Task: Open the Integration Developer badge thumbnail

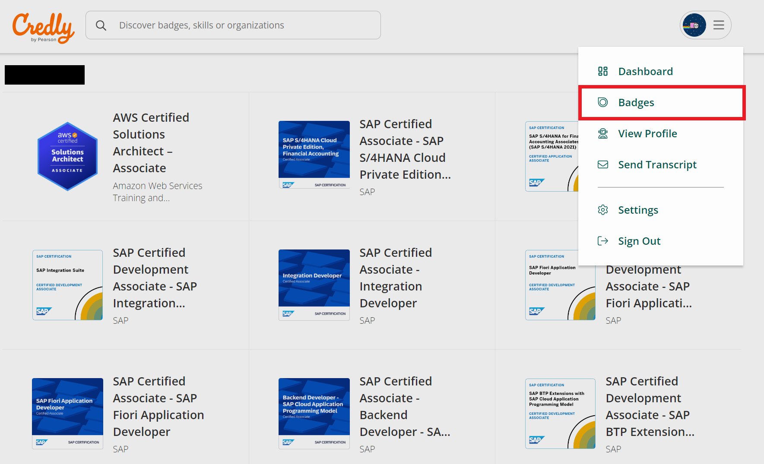Action: coord(314,285)
